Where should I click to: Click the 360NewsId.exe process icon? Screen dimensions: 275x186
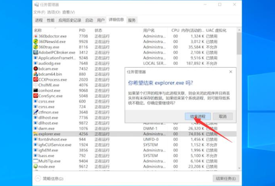click(35, 42)
